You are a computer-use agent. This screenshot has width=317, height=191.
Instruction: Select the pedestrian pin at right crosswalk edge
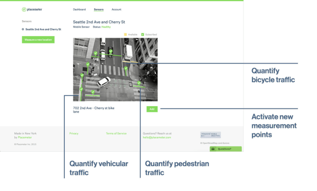139,83
